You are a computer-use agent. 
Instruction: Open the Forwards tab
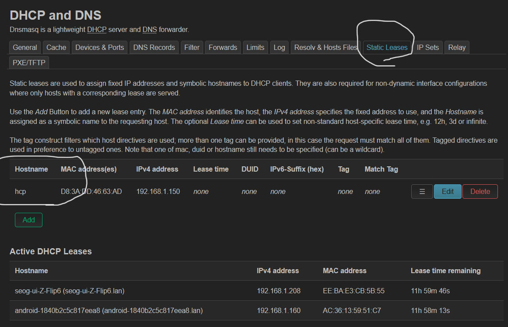coord(222,47)
